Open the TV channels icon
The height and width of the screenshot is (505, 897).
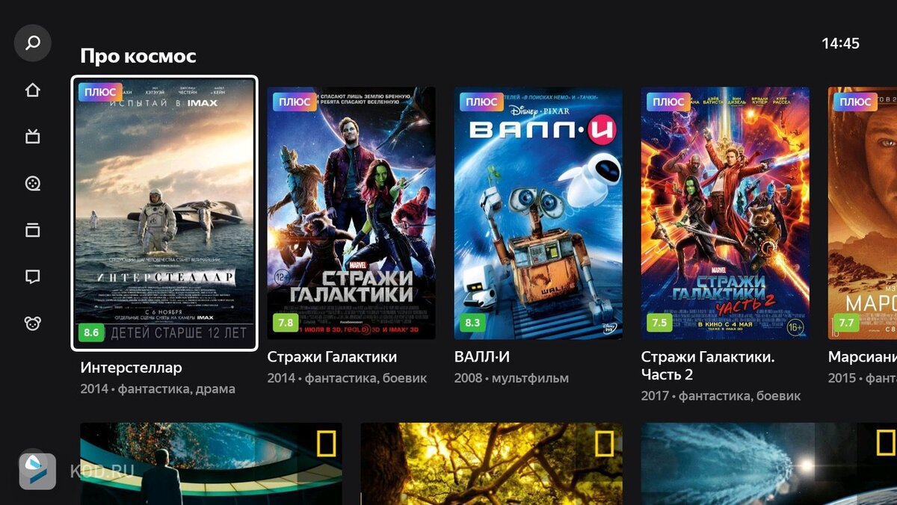tap(33, 137)
